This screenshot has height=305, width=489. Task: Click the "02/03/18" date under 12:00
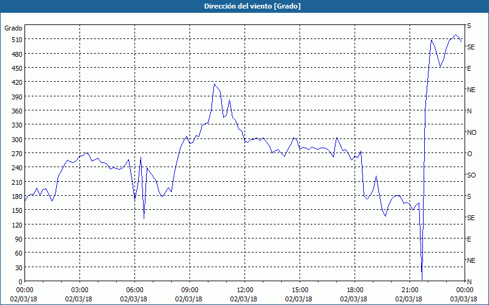click(243, 299)
